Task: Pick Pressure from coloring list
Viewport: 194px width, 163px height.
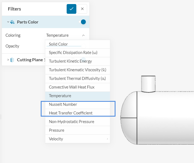Action: pos(56,130)
